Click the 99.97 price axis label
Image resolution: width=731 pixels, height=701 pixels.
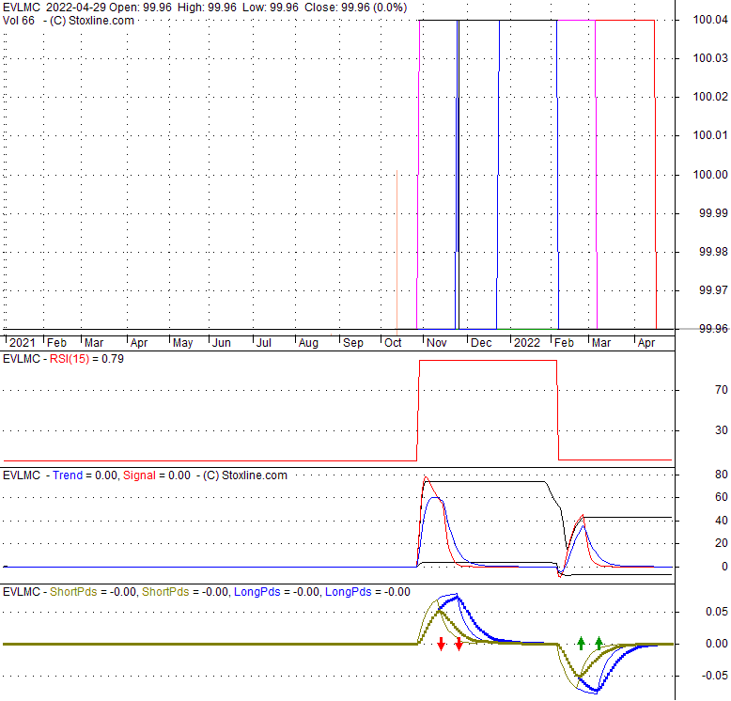click(x=713, y=290)
